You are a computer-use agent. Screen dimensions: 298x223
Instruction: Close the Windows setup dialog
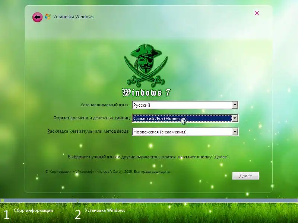(x=257, y=13)
